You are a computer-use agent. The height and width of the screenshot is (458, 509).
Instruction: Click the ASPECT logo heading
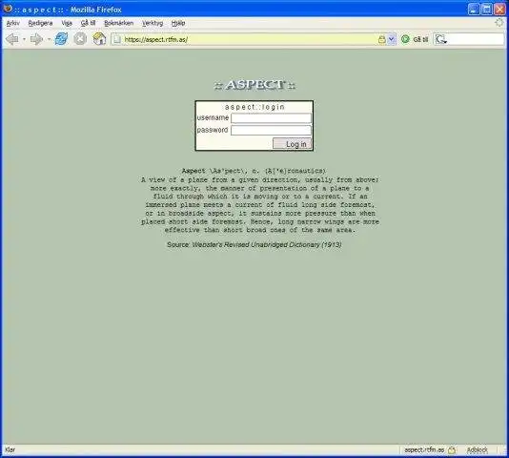254,85
